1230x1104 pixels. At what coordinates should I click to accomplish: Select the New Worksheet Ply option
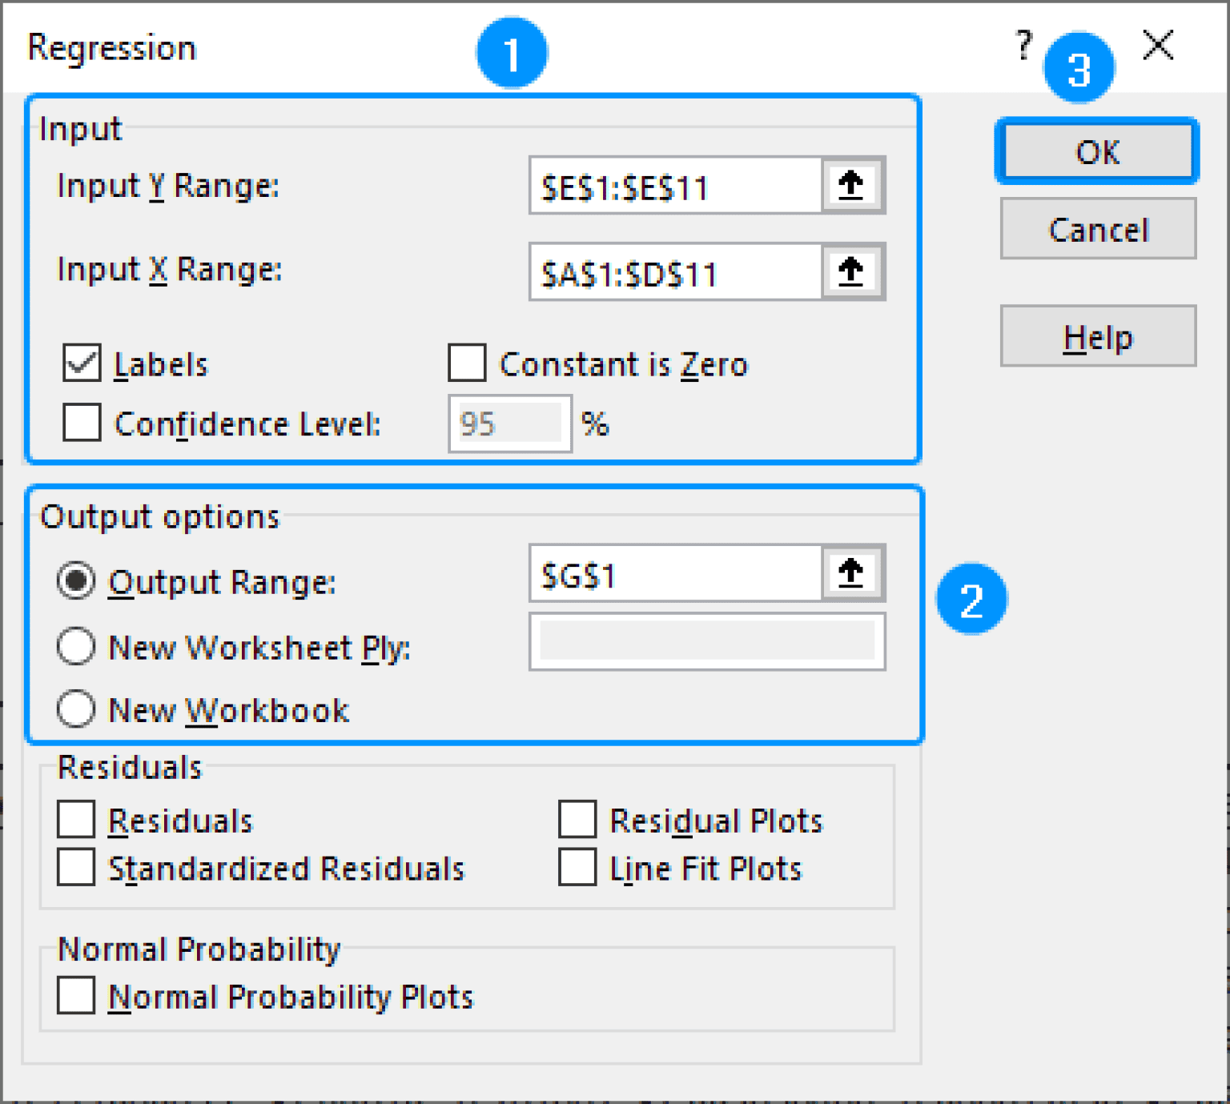coord(76,648)
